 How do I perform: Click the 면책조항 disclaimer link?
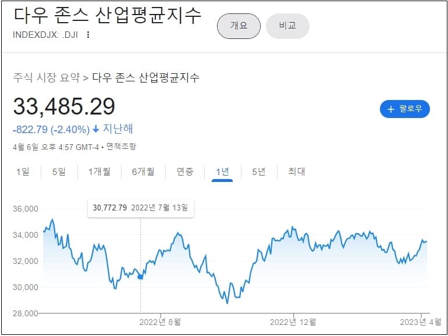[121, 146]
